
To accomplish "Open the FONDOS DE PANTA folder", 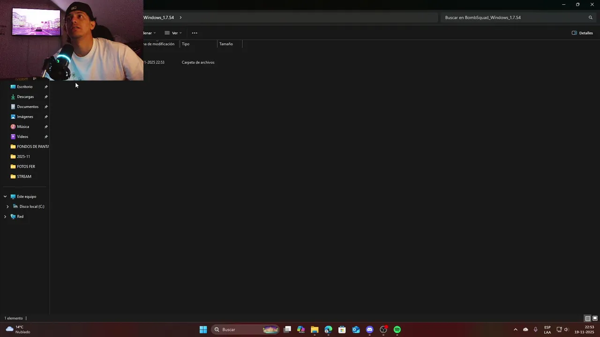I will (29, 147).
